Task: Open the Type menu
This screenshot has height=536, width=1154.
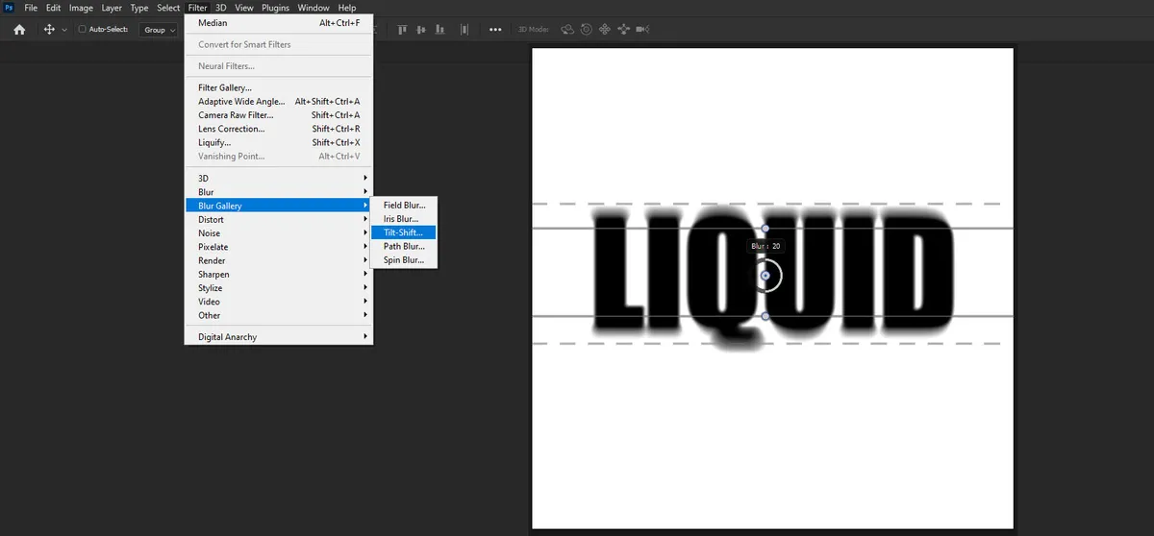Action: click(x=139, y=8)
